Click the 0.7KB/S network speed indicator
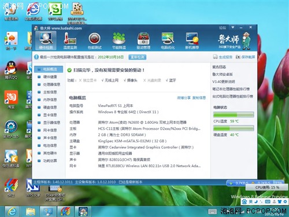 [239, 183]
